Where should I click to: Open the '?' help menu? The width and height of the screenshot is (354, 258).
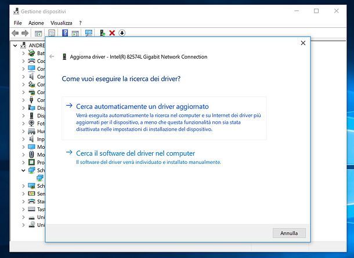(x=80, y=23)
